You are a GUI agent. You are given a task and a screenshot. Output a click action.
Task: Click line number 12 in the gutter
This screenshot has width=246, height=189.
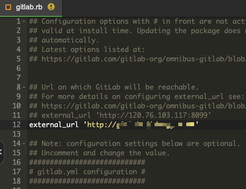click(16, 125)
